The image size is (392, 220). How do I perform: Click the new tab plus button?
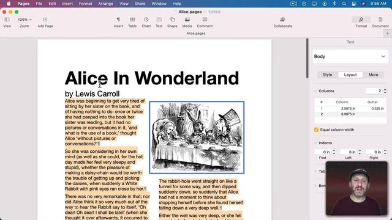[387, 34]
